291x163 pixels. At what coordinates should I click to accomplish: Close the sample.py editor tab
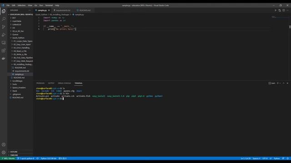tap(49, 10)
